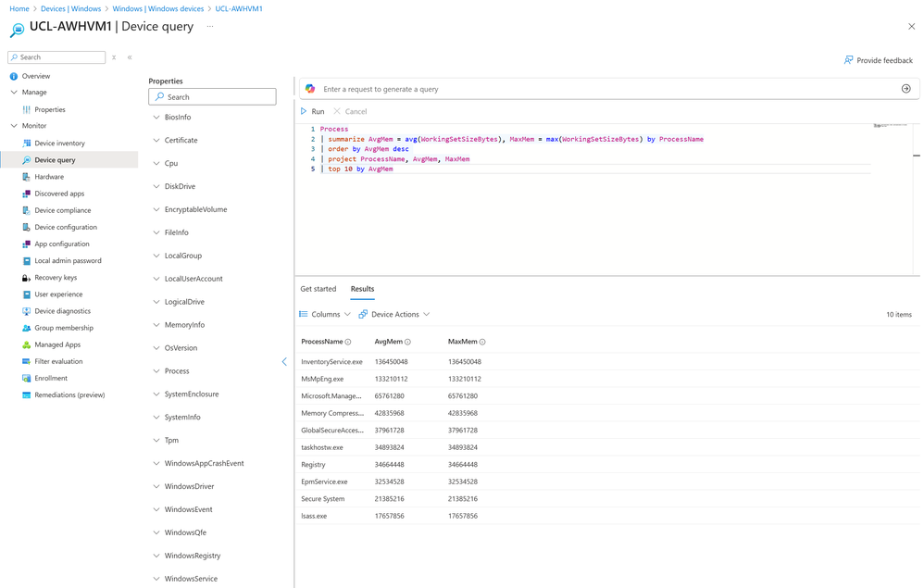Submit the query request arrow button
Image resolution: width=924 pixels, height=588 pixels.
(x=905, y=89)
